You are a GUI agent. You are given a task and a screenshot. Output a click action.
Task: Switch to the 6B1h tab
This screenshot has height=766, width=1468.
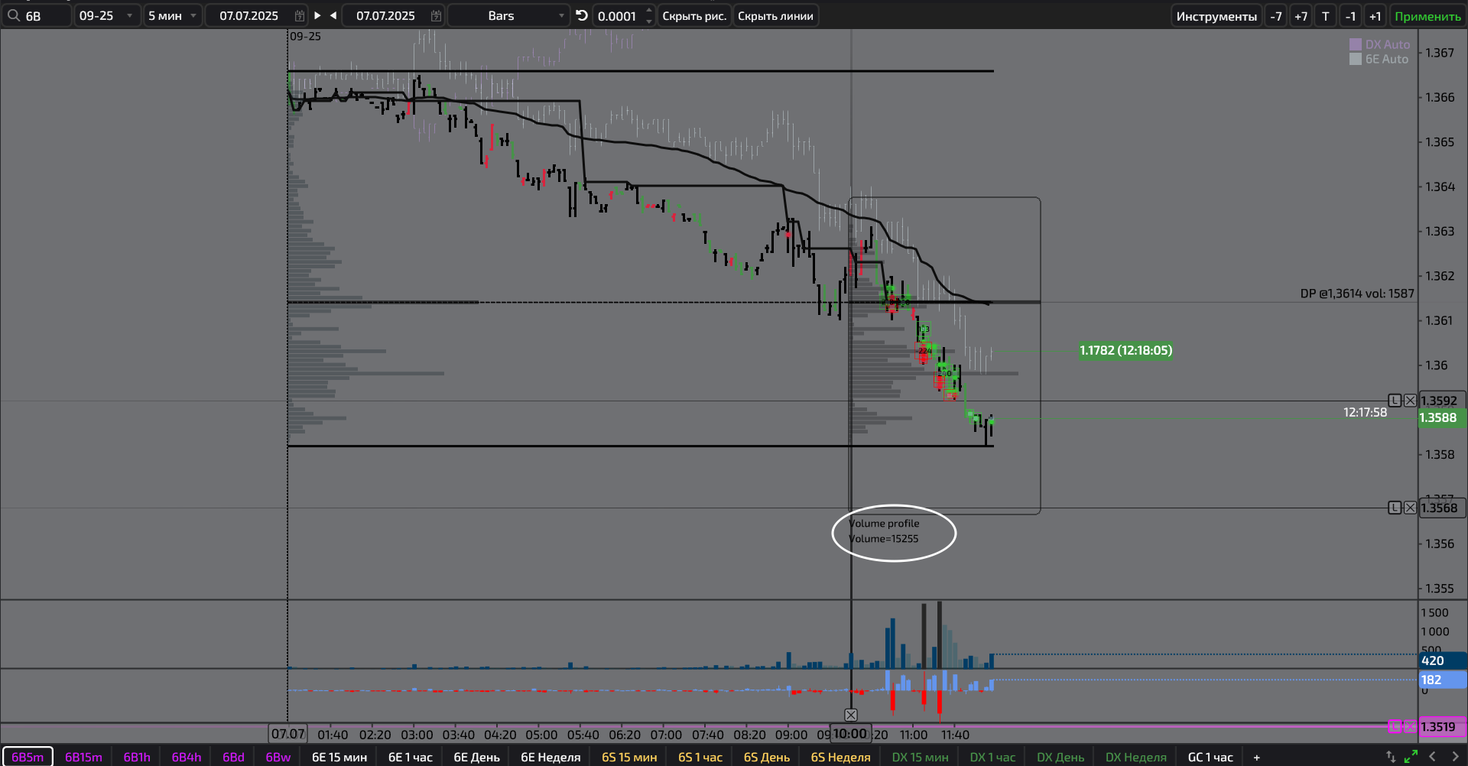tap(137, 757)
